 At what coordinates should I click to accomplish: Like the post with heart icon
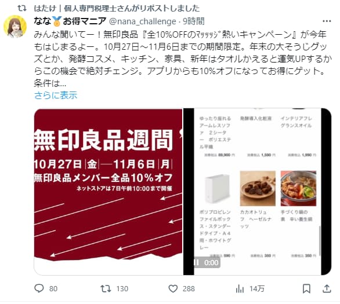(x=173, y=288)
